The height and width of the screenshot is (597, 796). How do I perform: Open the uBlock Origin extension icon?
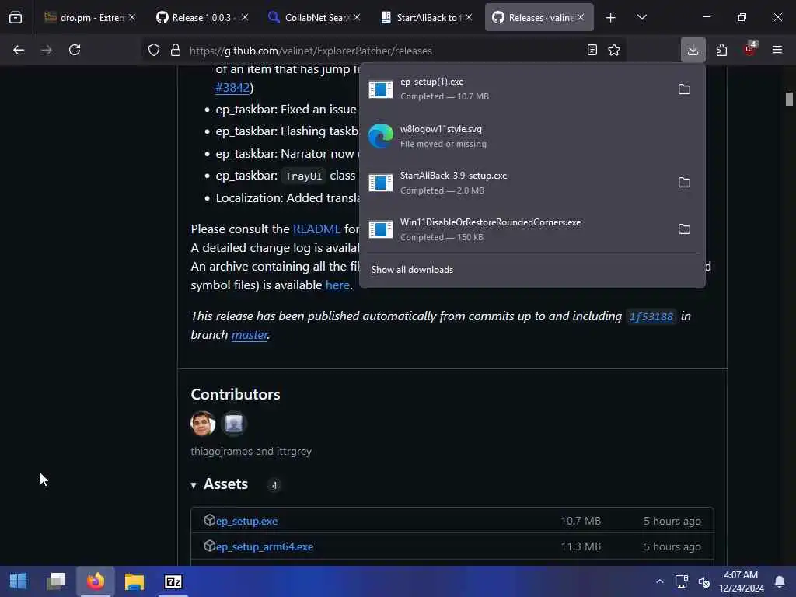749,49
